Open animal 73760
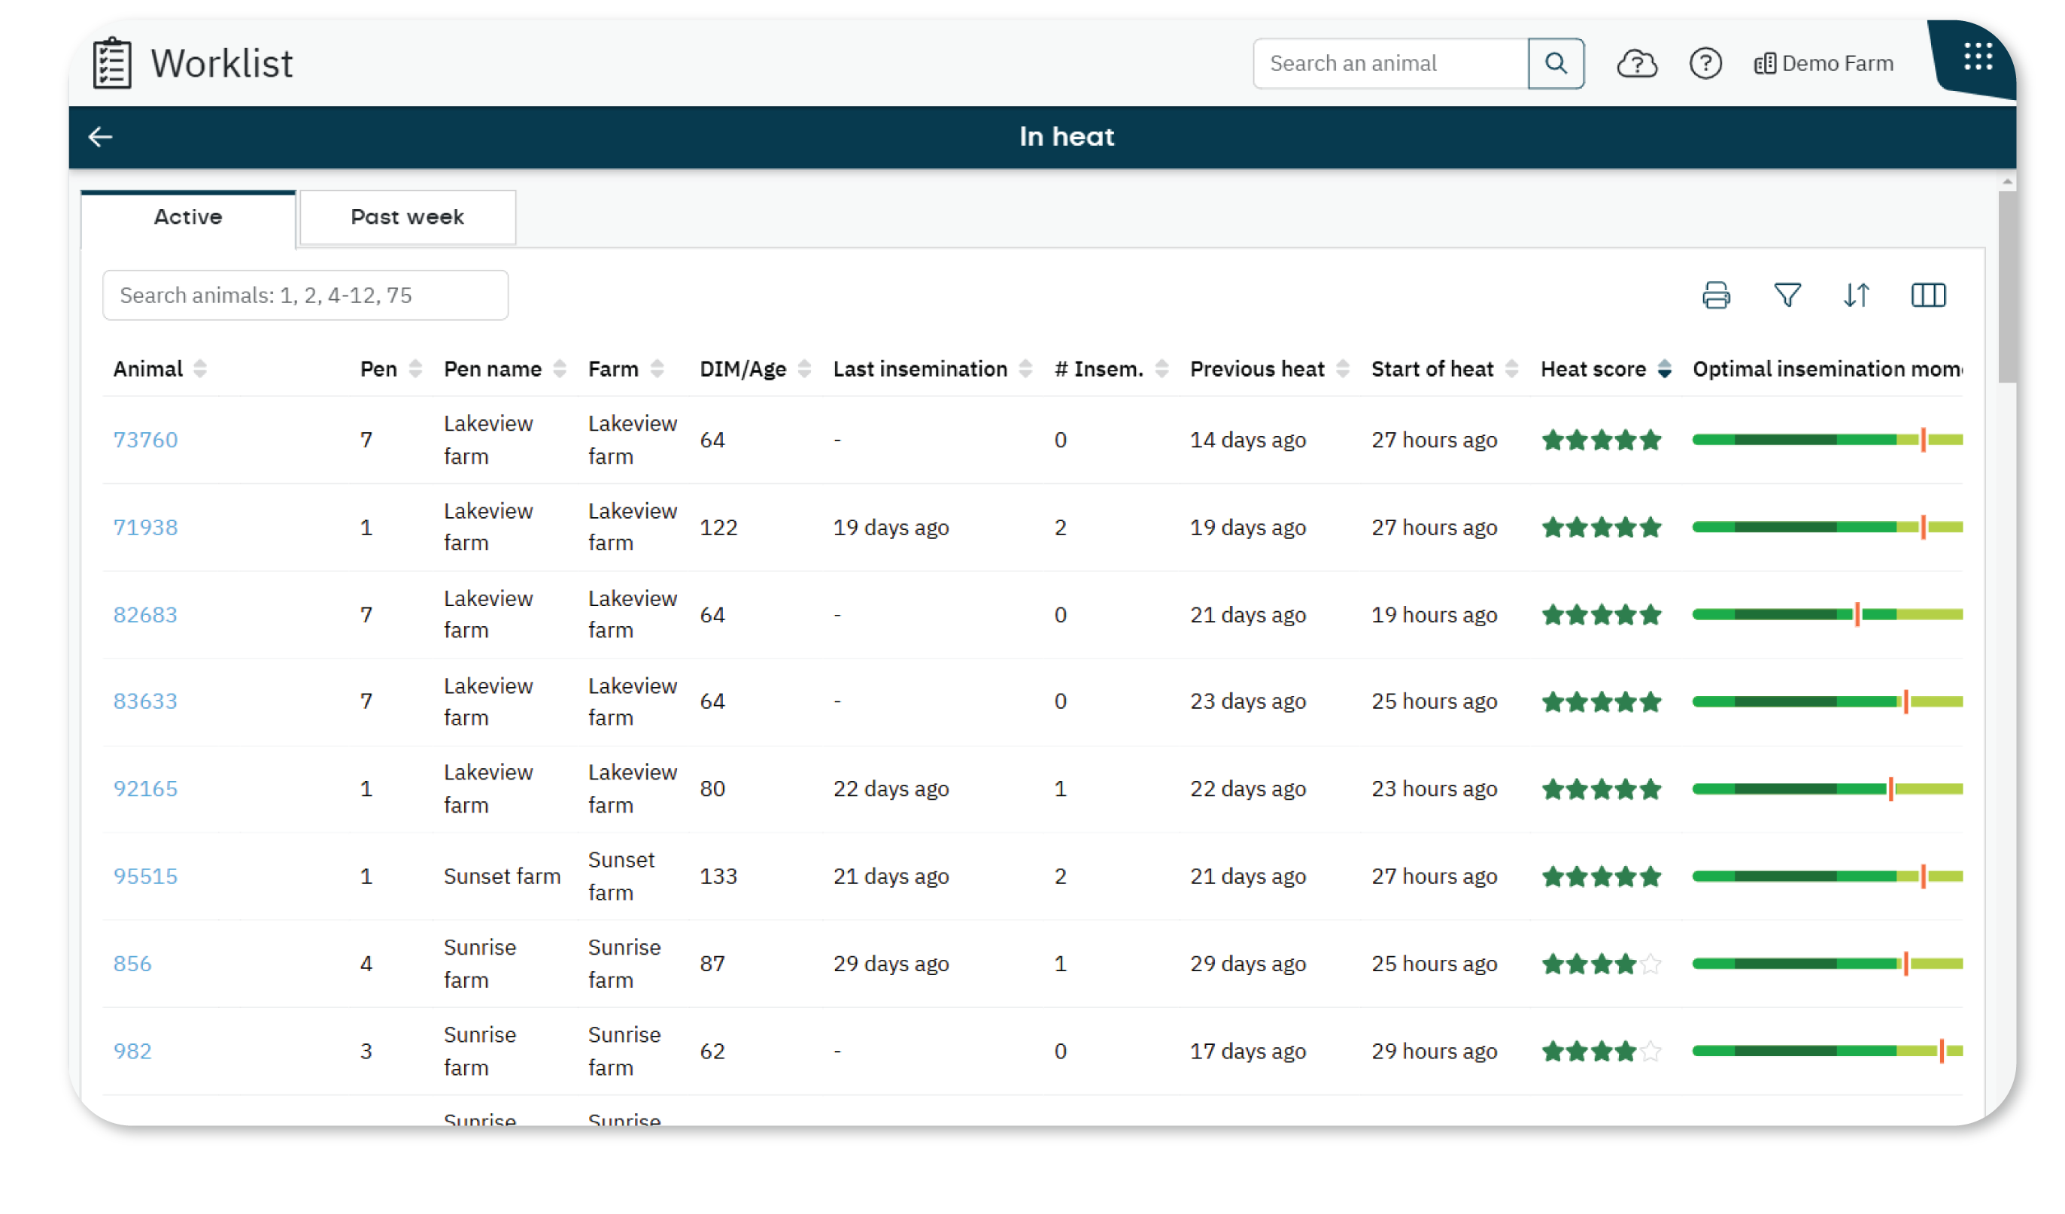This screenshot has height=1214, width=2065. pyautogui.click(x=145, y=440)
